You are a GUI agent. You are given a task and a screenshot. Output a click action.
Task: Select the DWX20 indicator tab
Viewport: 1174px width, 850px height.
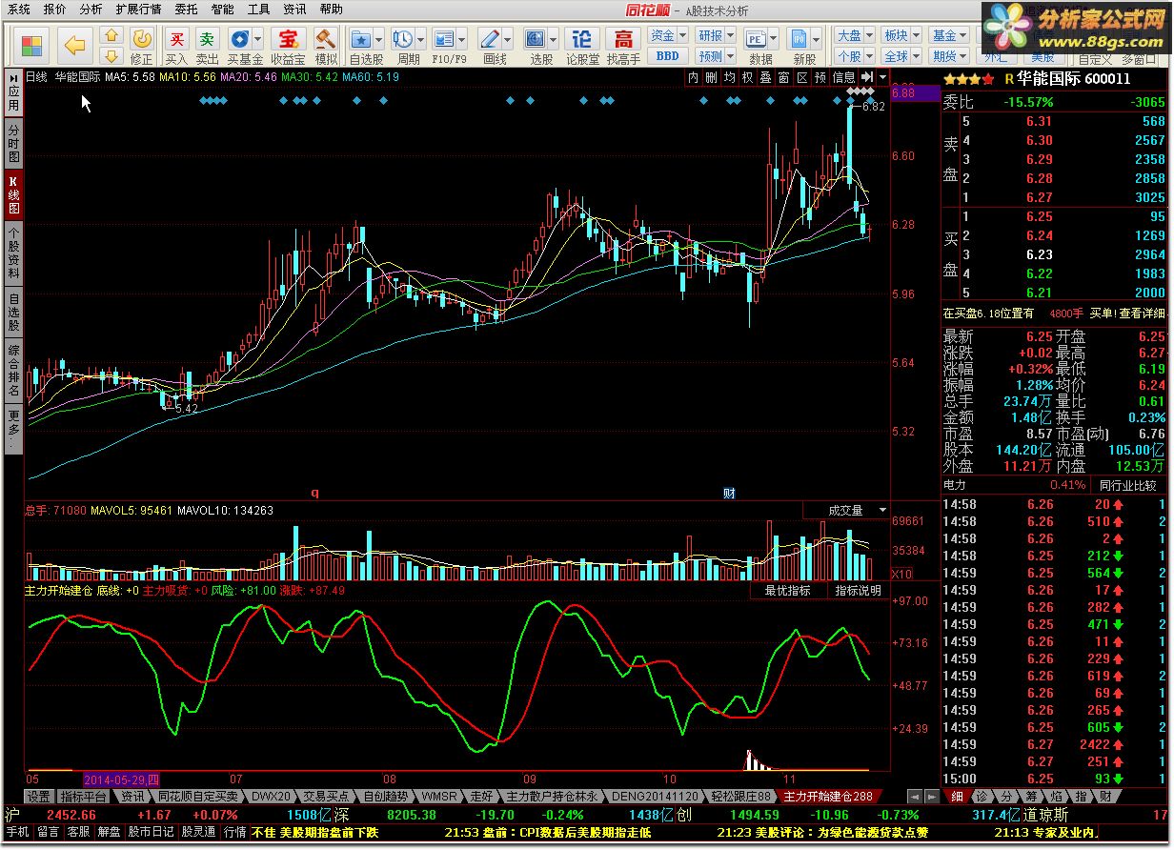click(271, 796)
